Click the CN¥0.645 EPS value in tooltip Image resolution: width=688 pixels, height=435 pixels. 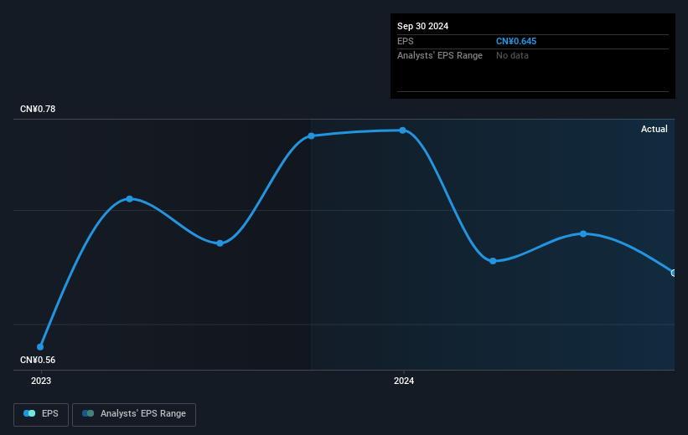(x=516, y=41)
